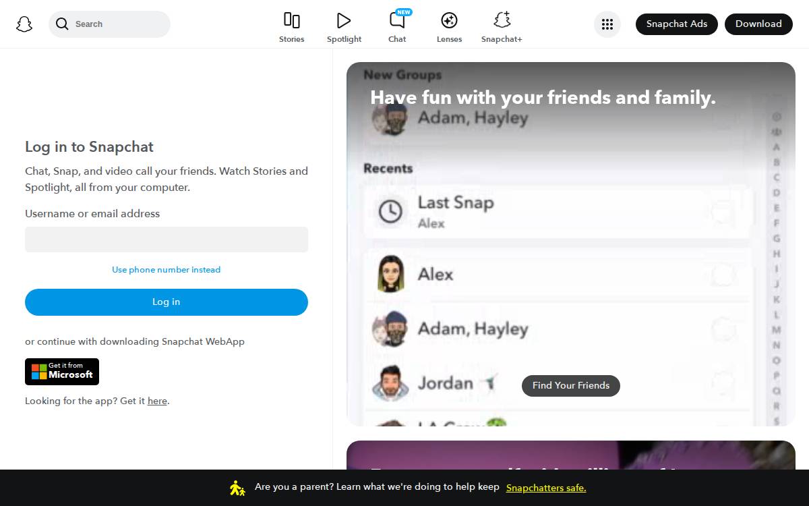Click the Download button
The height and width of the screenshot is (506, 809).
(x=758, y=24)
